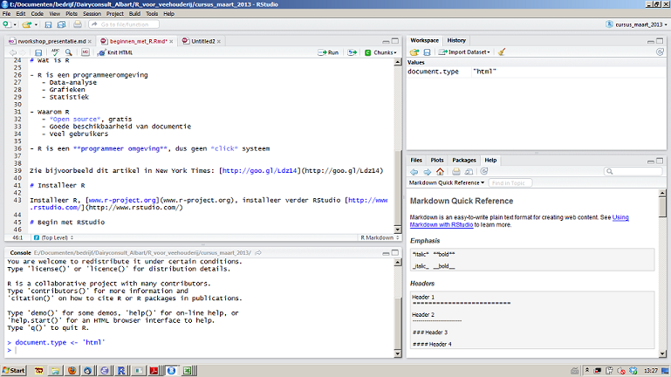
Task: Open the (Top Level) section navigator dropdown
Action: click(x=54, y=237)
